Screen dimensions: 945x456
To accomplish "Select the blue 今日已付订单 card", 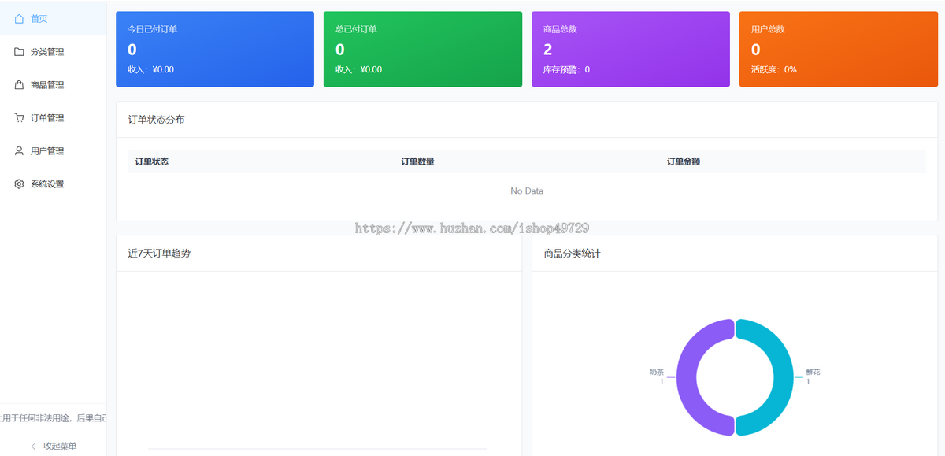I will click(215, 49).
